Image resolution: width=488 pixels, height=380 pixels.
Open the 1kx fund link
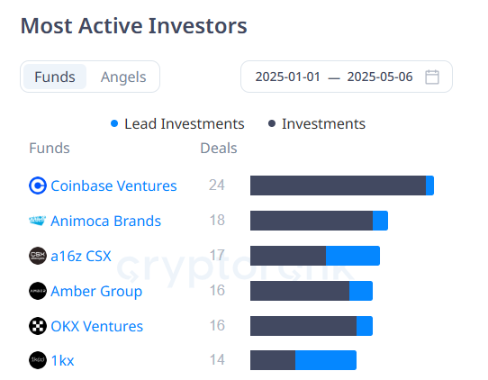coord(62,361)
